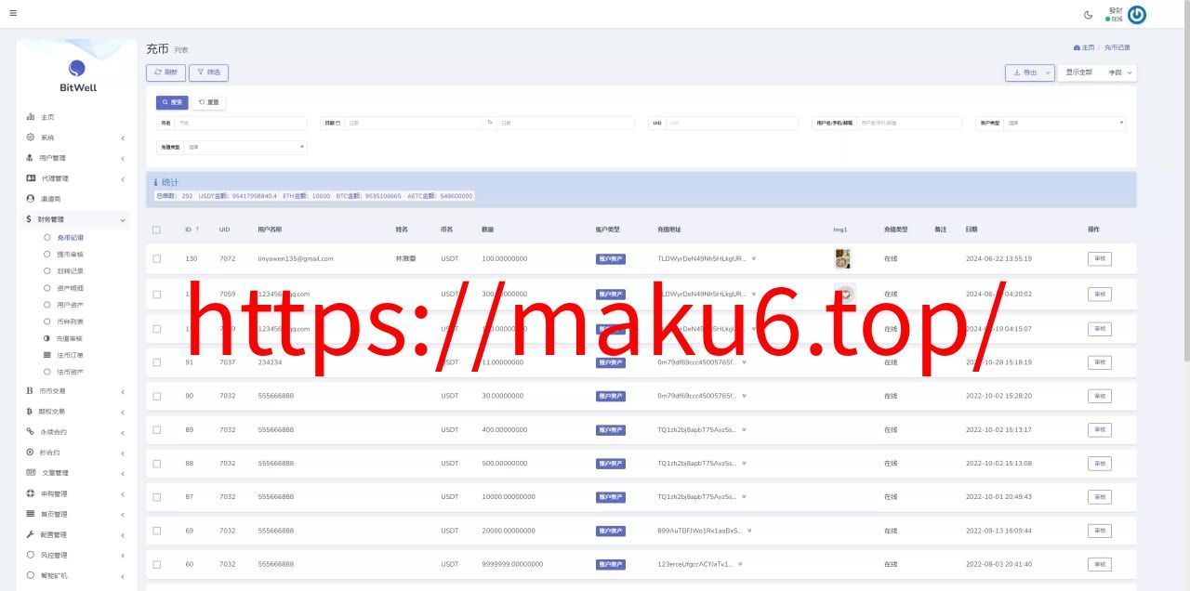Expand address chevron in ID 69 row
Image resolution: width=1190 pixels, height=591 pixels.
pos(749,531)
